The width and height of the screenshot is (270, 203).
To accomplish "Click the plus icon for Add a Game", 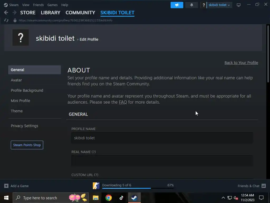I will [6, 186].
